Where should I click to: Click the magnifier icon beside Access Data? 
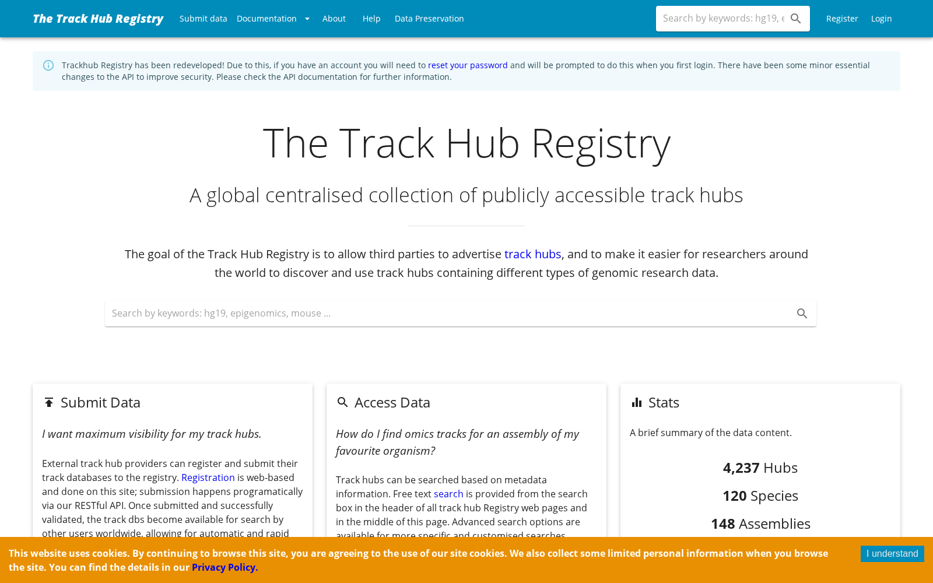tap(343, 402)
